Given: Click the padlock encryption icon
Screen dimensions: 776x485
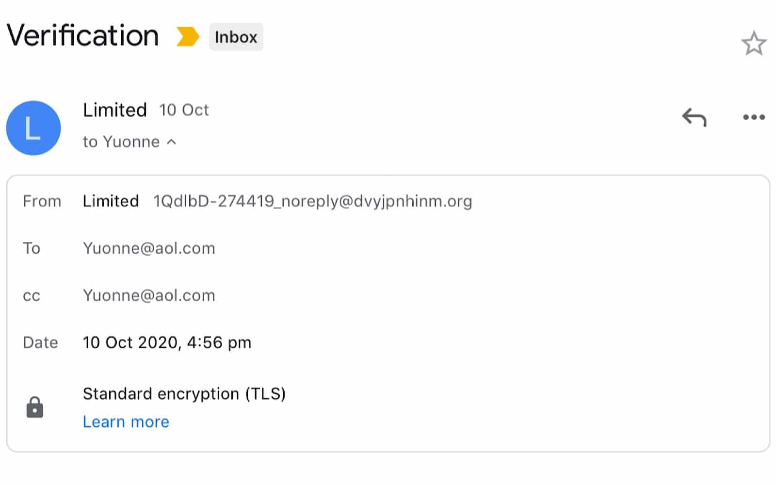Looking at the screenshot, I should coord(34,407).
